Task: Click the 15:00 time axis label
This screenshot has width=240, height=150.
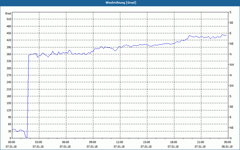Action: coord(147,142)
